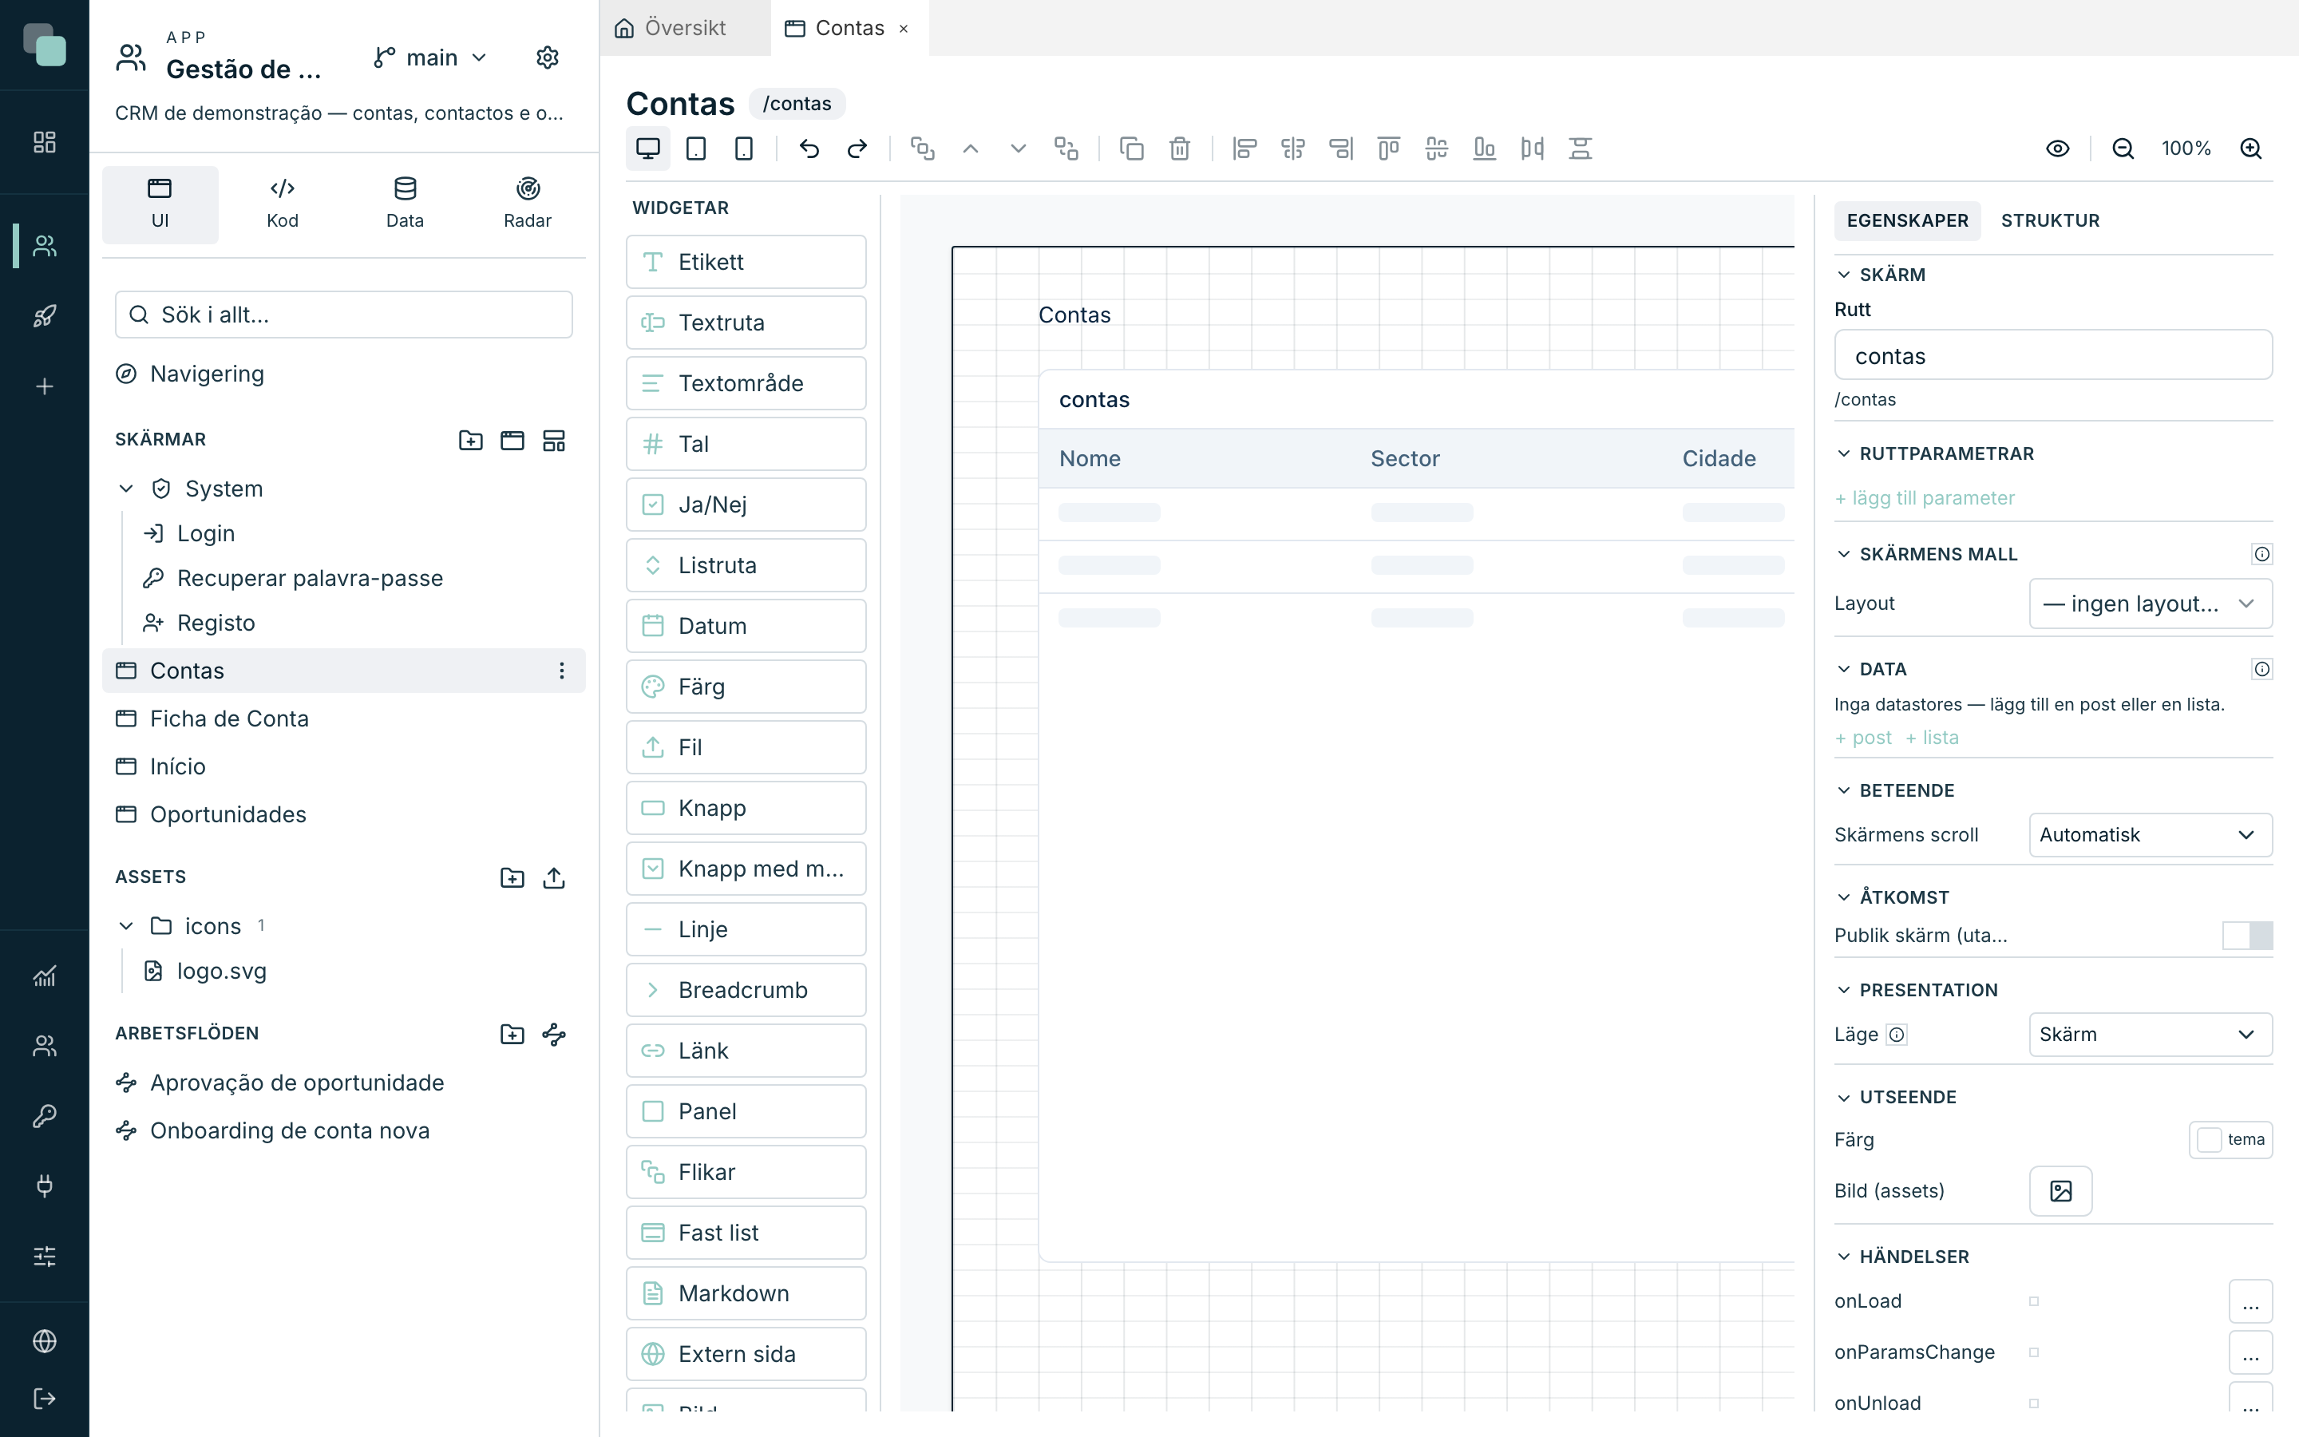Open Aprovação de oportunidade workflow
Viewport: 2299px width, 1437px height.
(343, 1083)
